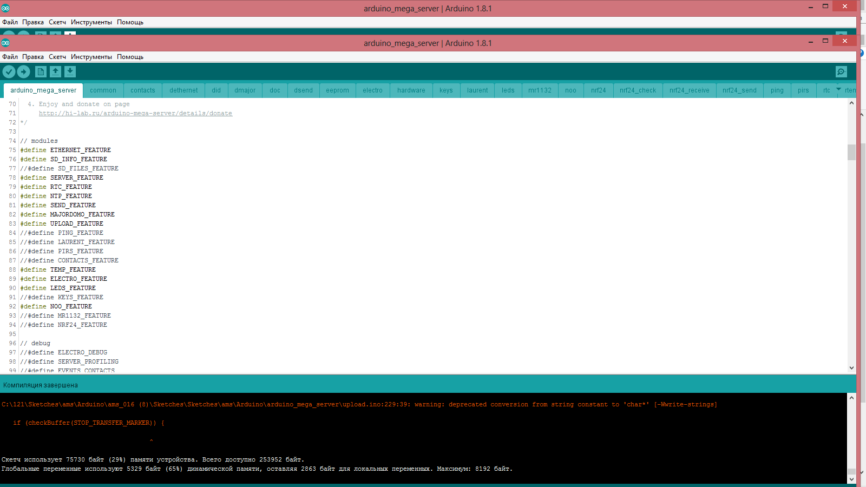866x487 pixels.
Task: Click the '#define ELECTRO_FEATURE' line
Action: pyautogui.click(x=64, y=279)
